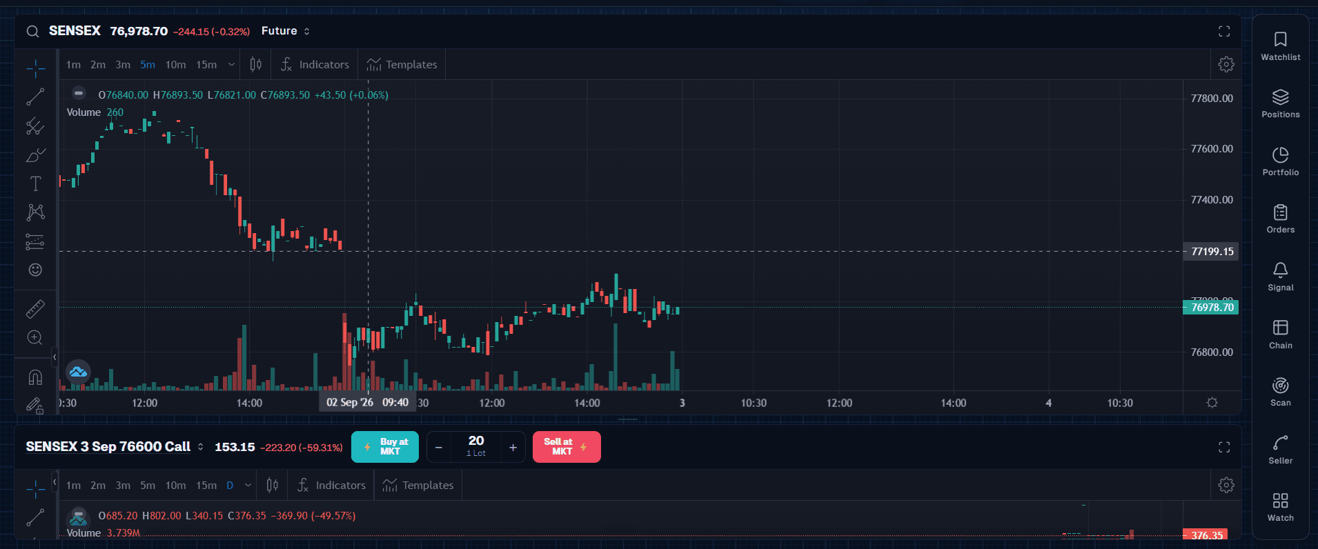Select 1m interval in top chart
This screenshot has height=549, width=1318.
[73, 64]
